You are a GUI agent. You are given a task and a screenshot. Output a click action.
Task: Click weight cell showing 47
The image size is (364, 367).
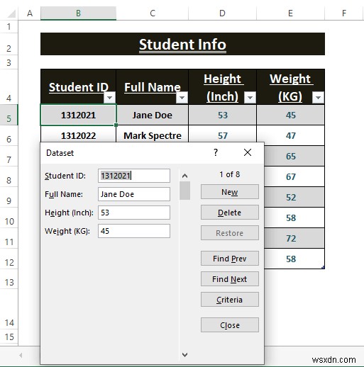click(x=291, y=135)
